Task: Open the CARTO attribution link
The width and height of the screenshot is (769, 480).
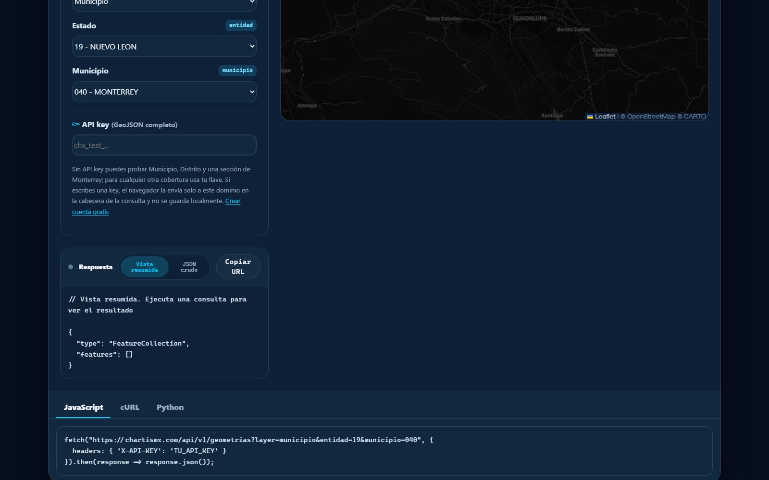Action: (x=695, y=117)
